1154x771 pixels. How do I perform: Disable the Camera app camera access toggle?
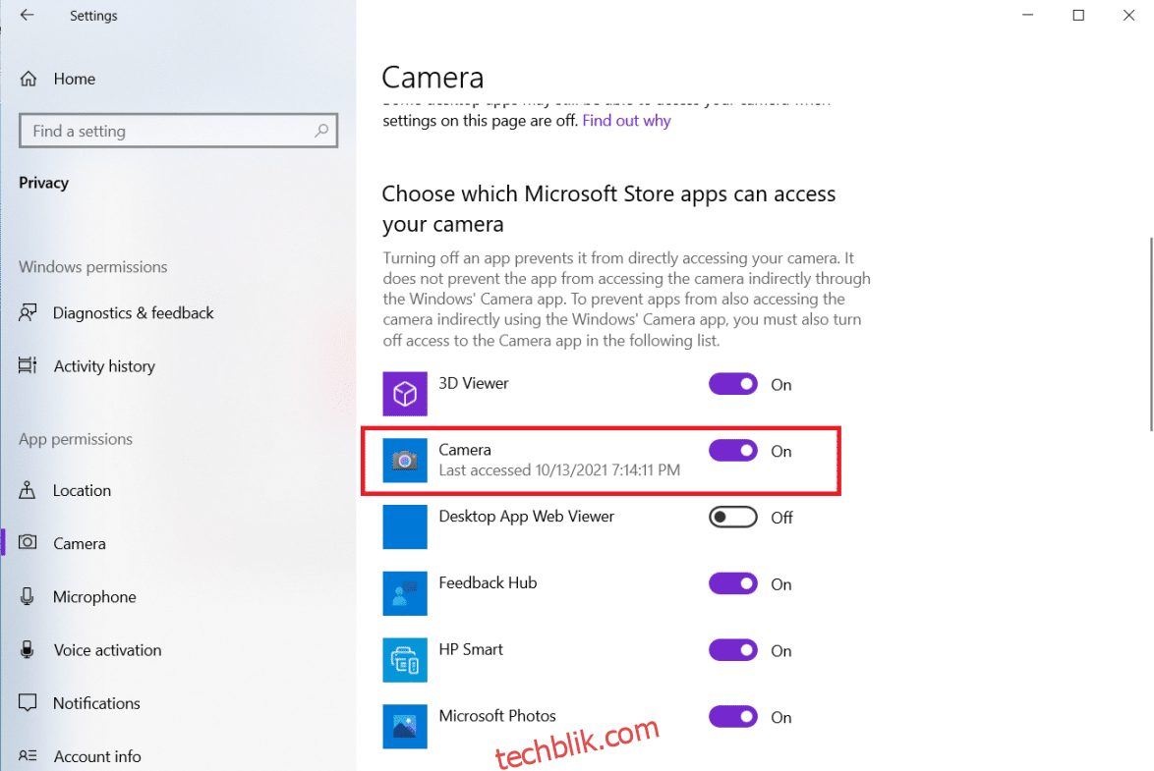pyautogui.click(x=733, y=451)
